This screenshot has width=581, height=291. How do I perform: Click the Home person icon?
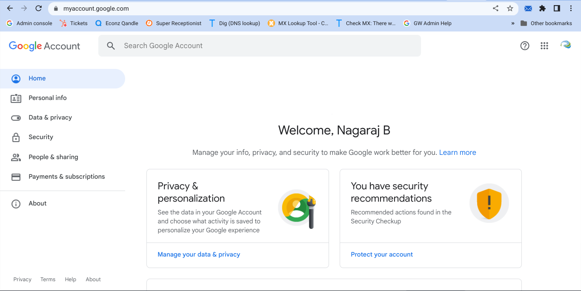point(16,79)
